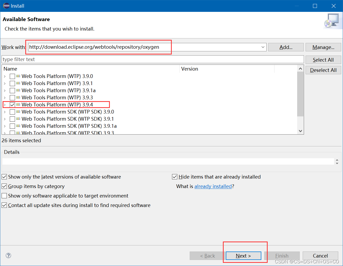Expand the WTP 3.9.1a tree node
This screenshot has width=343, height=266.
point(5,91)
